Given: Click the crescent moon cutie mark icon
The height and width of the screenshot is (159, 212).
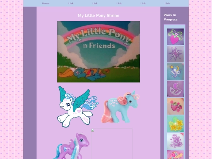Looking at the screenshot, I should tap(175, 89).
